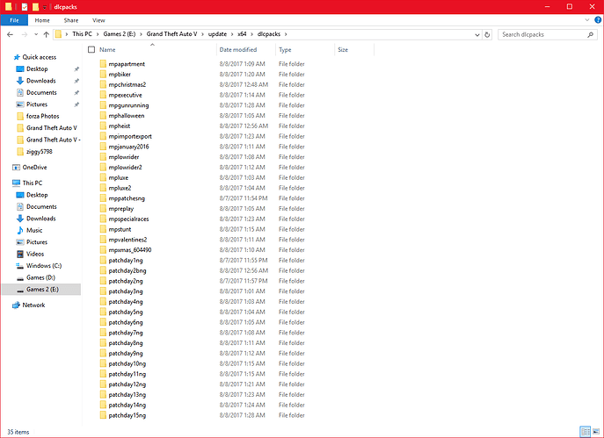Expand the chevron after update in breadcrumb
Image resolution: width=604 pixels, height=438 pixels.
(x=232, y=34)
